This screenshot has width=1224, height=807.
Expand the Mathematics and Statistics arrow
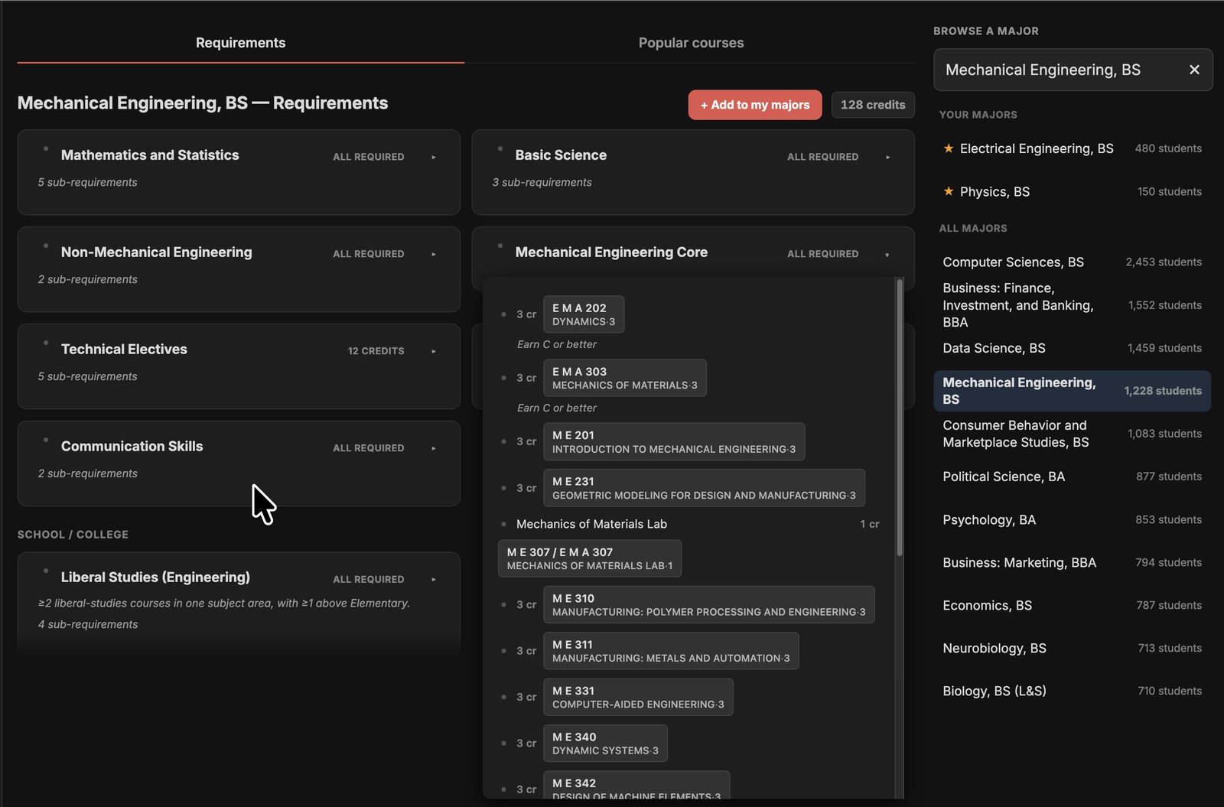pyautogui.click(x=434, y=157)
